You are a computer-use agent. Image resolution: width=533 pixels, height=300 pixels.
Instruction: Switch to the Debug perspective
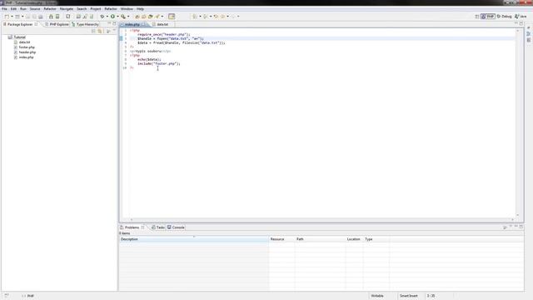pos(504,17)
